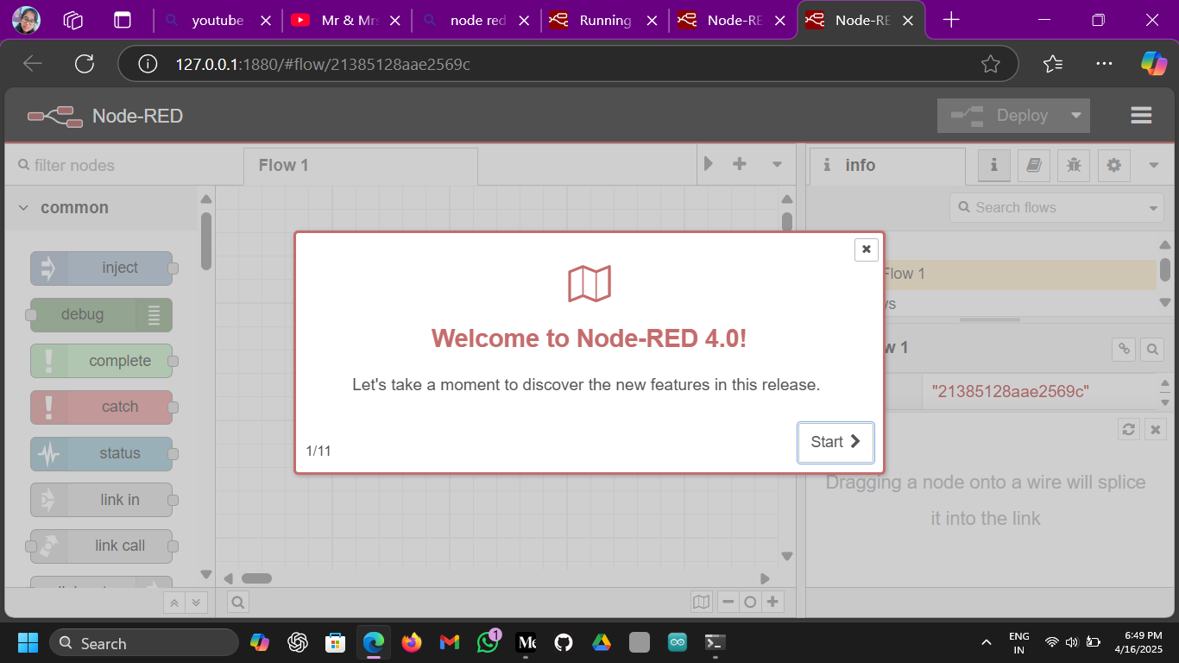Screen dimensions: 1179x663
Task: Open a new browser tab
Action: pos(951,20)
